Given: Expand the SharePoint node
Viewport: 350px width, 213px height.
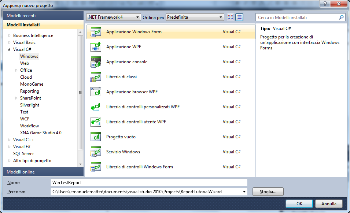Looking at the screenshot, I should (16, 98).
